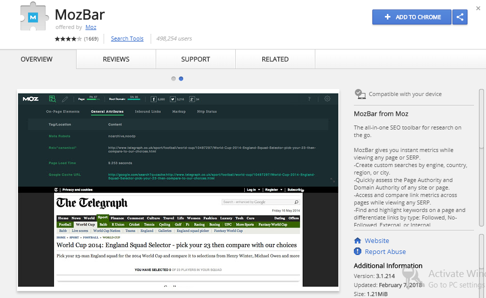
Task: Click the exclamation icon beside Report Abuse
Action: pyautogui.click(x=357, y=251)
